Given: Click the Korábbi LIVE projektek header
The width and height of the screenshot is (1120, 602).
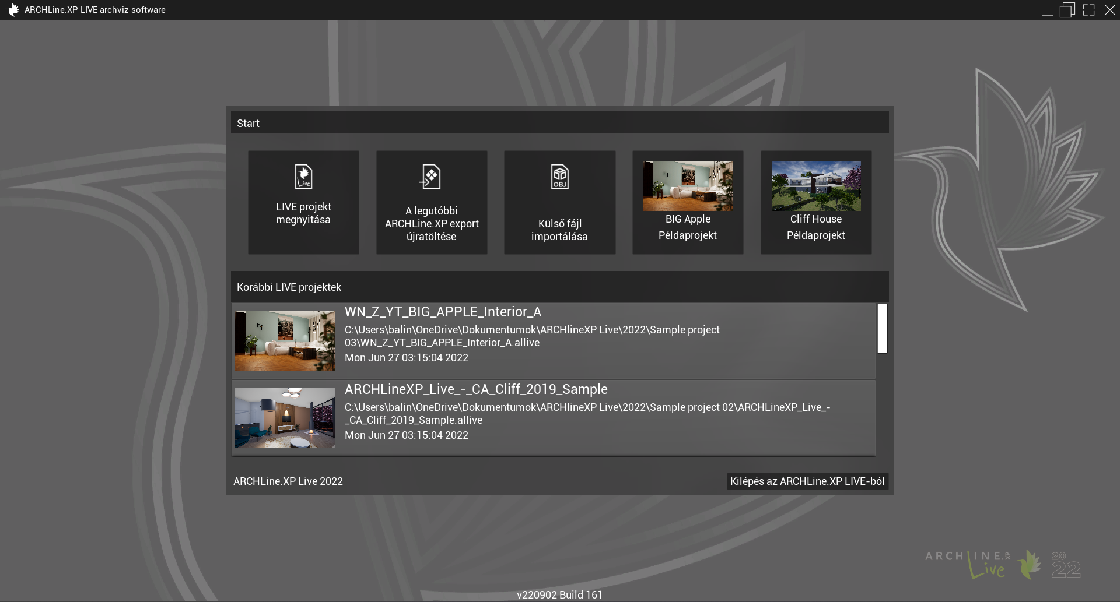Looking at the screenshot, I should tap(560, 287).
